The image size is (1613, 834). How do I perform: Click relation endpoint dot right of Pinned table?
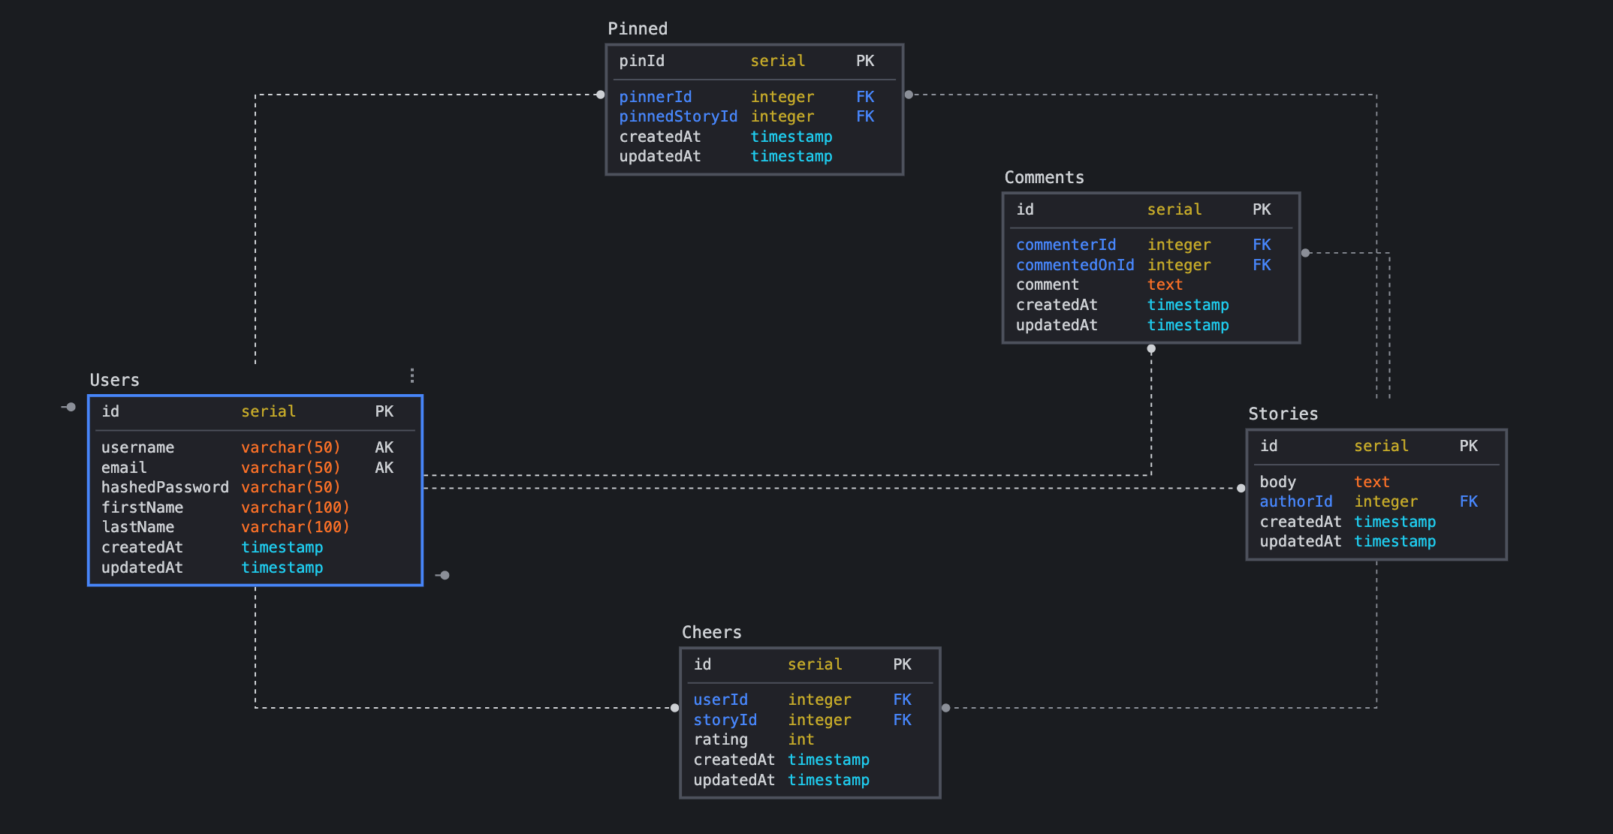coord(909,95)
